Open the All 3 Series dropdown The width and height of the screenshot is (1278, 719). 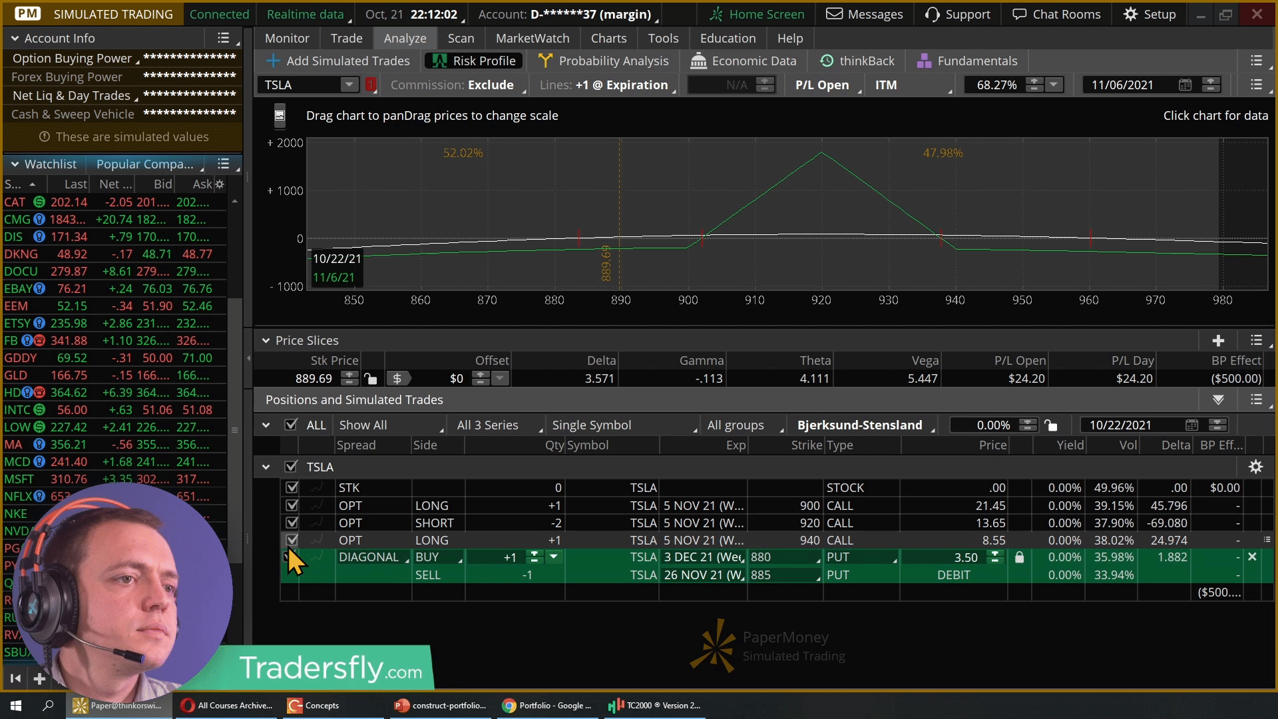(x=499, y=425)
